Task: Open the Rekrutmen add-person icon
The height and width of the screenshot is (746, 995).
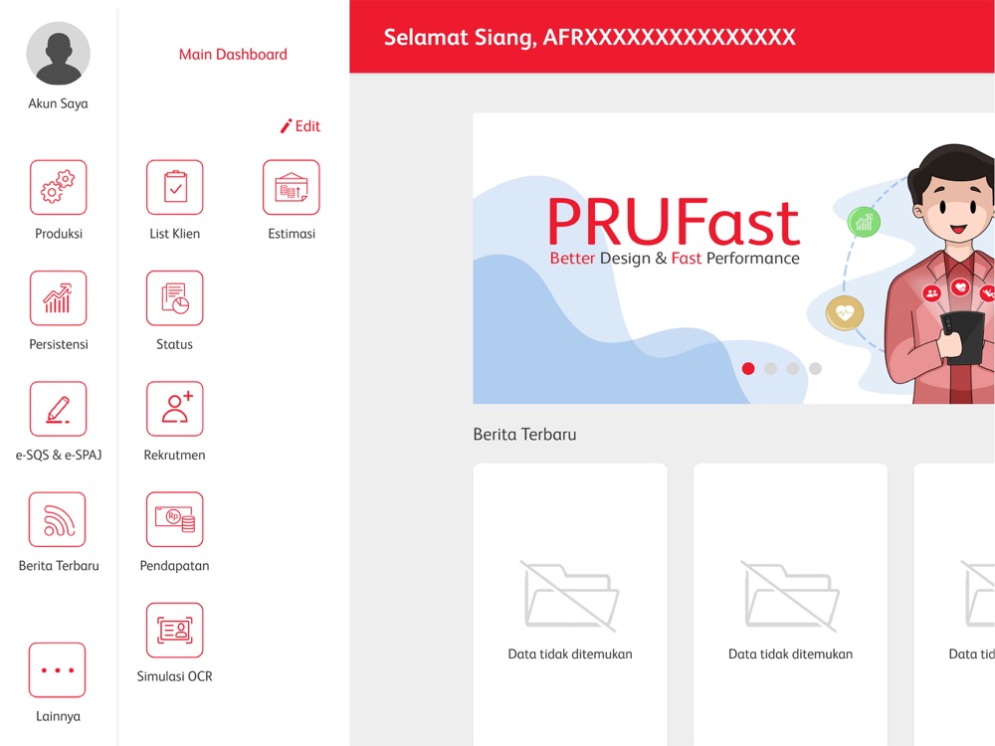Action: point(174,409)
